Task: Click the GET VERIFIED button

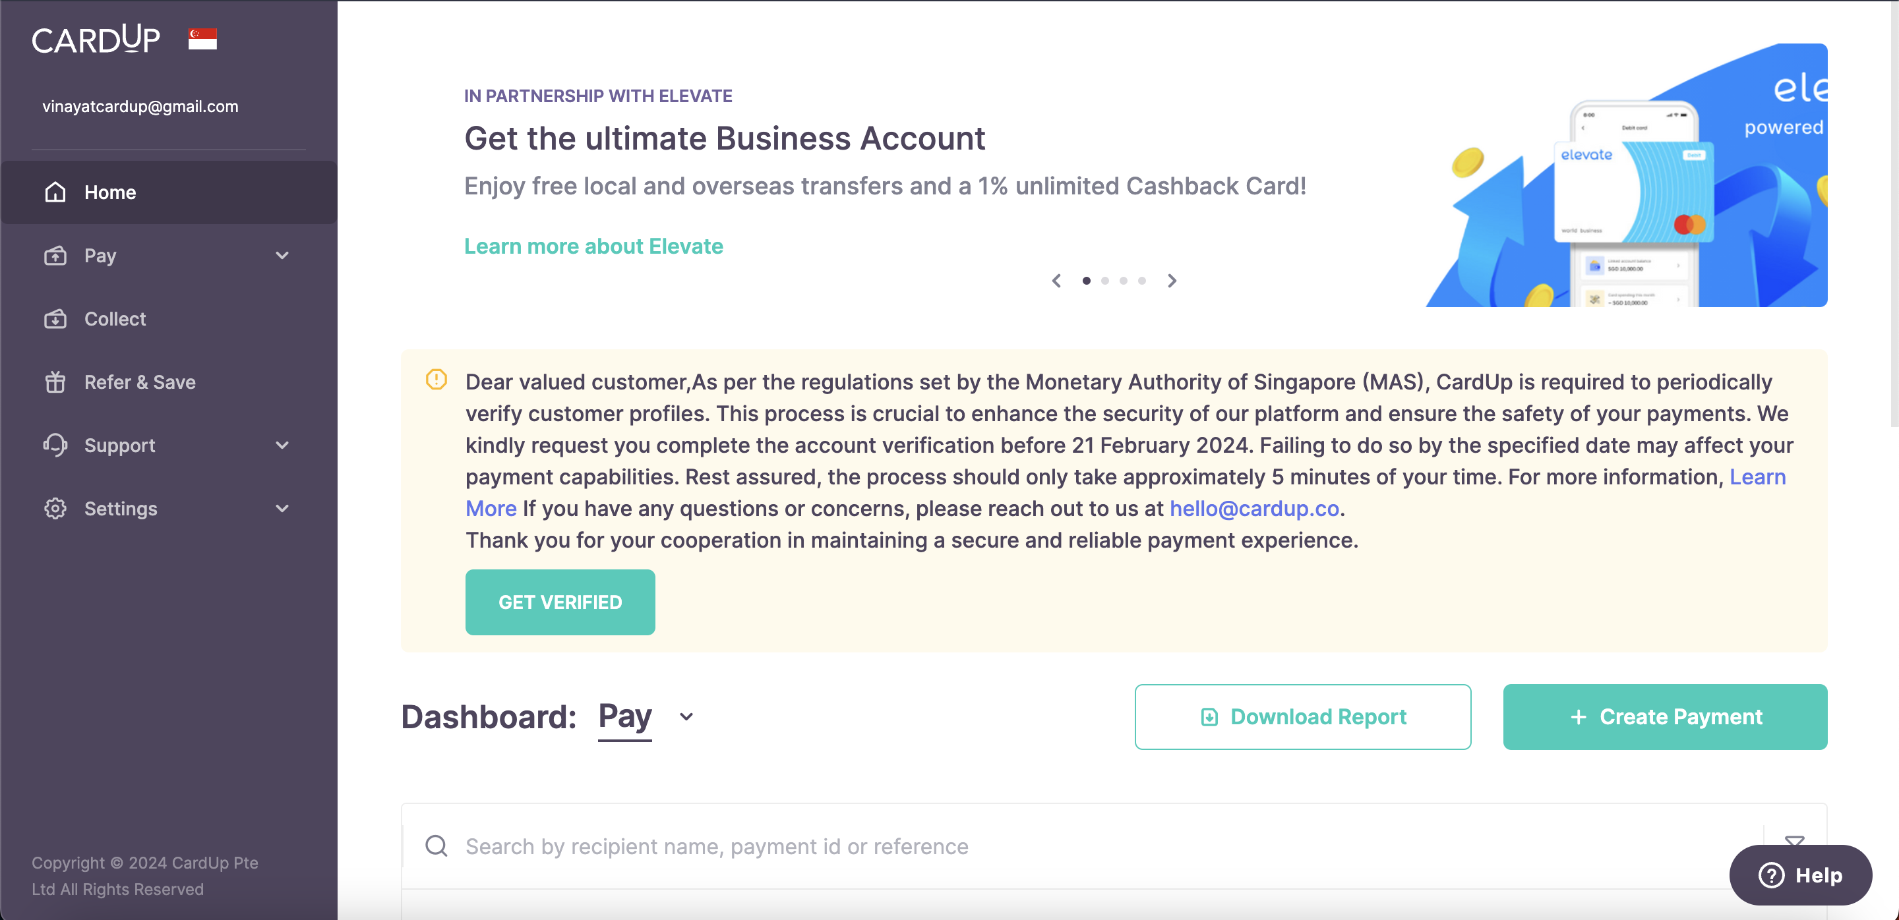Action: point(560,602)
